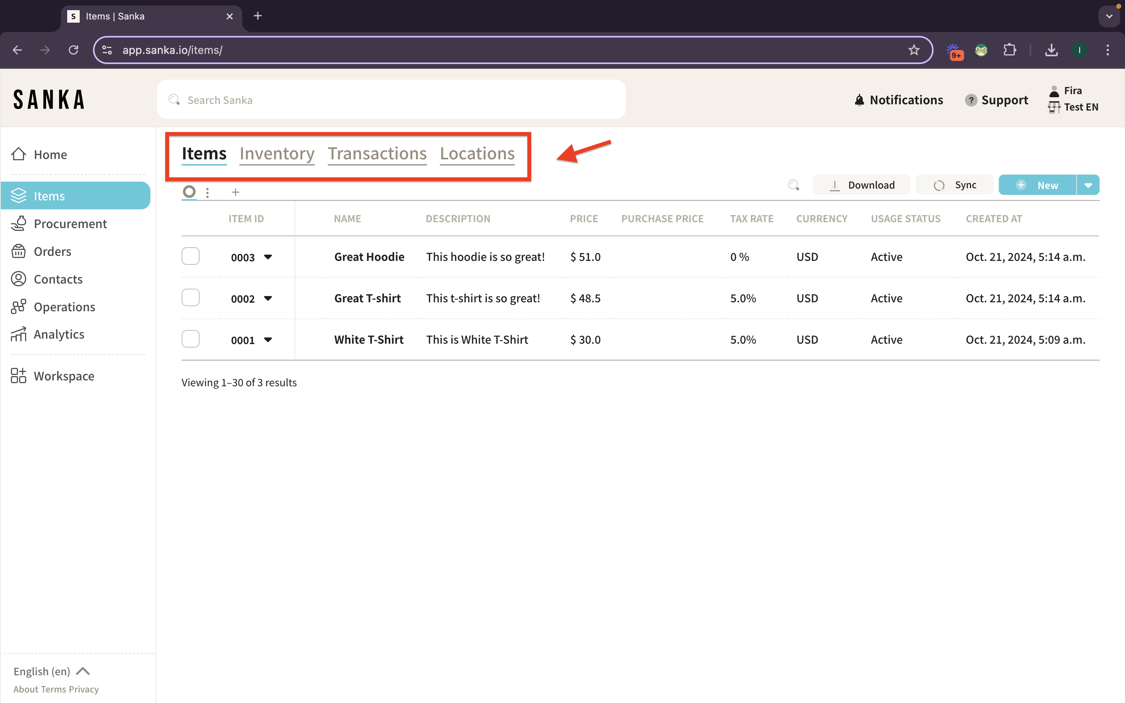Image resolution: width=1125 pixels, height=703 pixels.
Task: Open Contacts via its person icon
Action: point(19,279)
